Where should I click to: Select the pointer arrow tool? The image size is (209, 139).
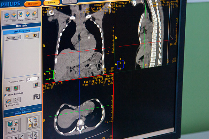[x=30, y=120]
